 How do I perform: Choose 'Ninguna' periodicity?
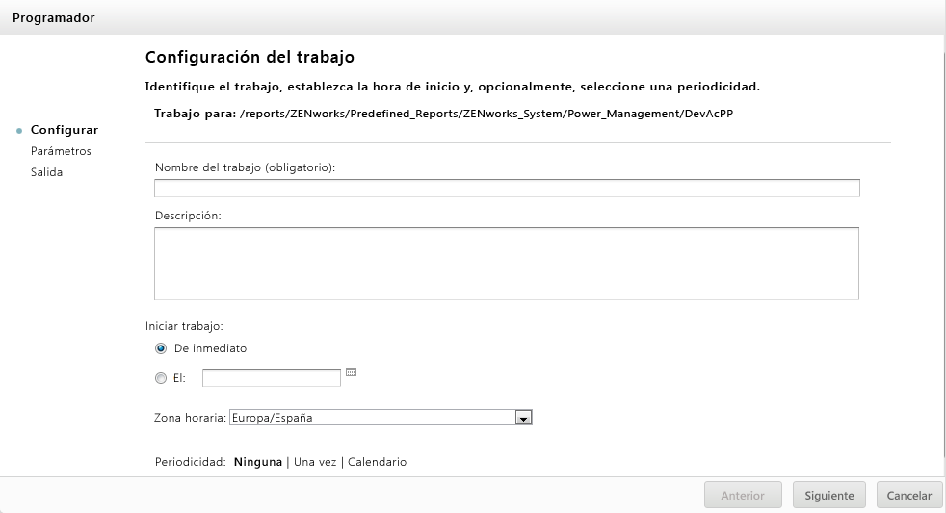click(258, 462)
